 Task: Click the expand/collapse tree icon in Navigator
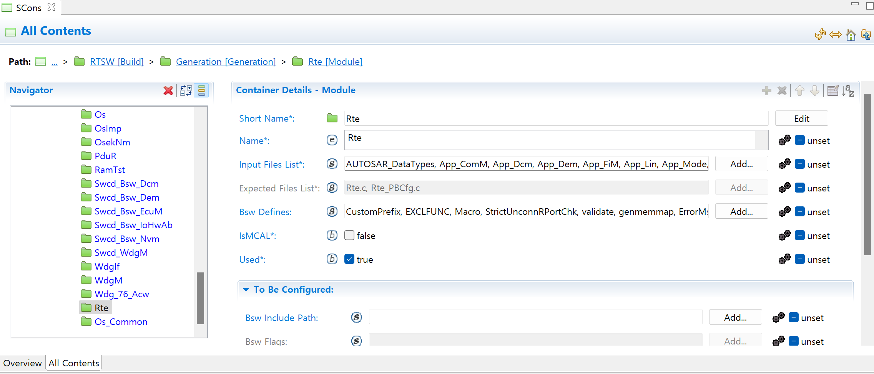click(186, 91)
